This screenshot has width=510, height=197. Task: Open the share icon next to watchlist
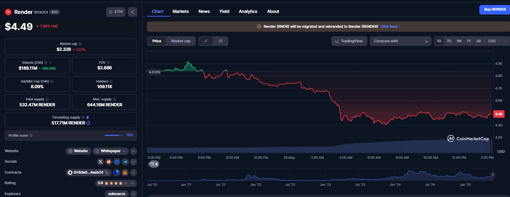pyautogui.click(x=132, y=12)
